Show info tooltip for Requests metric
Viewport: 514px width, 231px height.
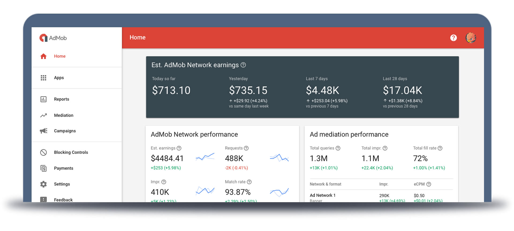[x=246, y=148]
